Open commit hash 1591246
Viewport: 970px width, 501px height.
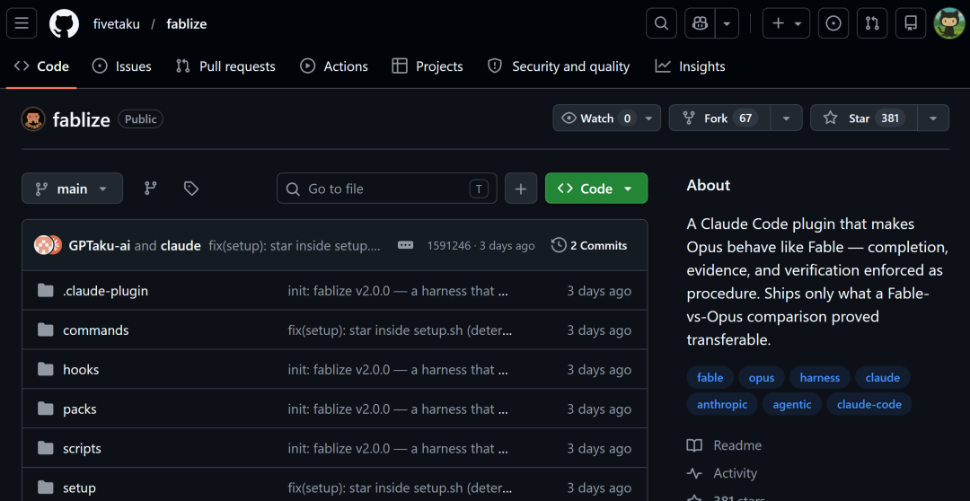(x=449, y=245)
